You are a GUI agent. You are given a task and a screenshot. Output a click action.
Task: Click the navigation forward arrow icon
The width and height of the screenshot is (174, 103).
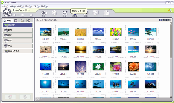tap(23, 15)
